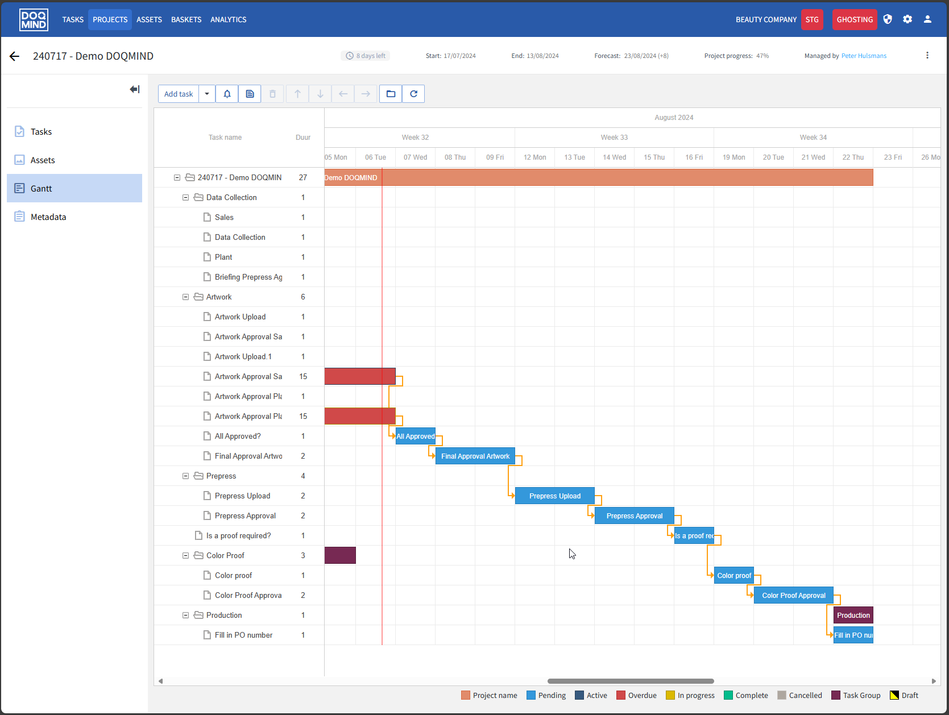Open the settings gear icon
Image resolution: width=949 pixels, height=715 pixels.
coord(907,19)
